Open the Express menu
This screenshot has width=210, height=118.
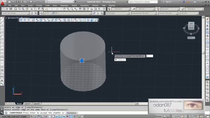tap(112, 6)
